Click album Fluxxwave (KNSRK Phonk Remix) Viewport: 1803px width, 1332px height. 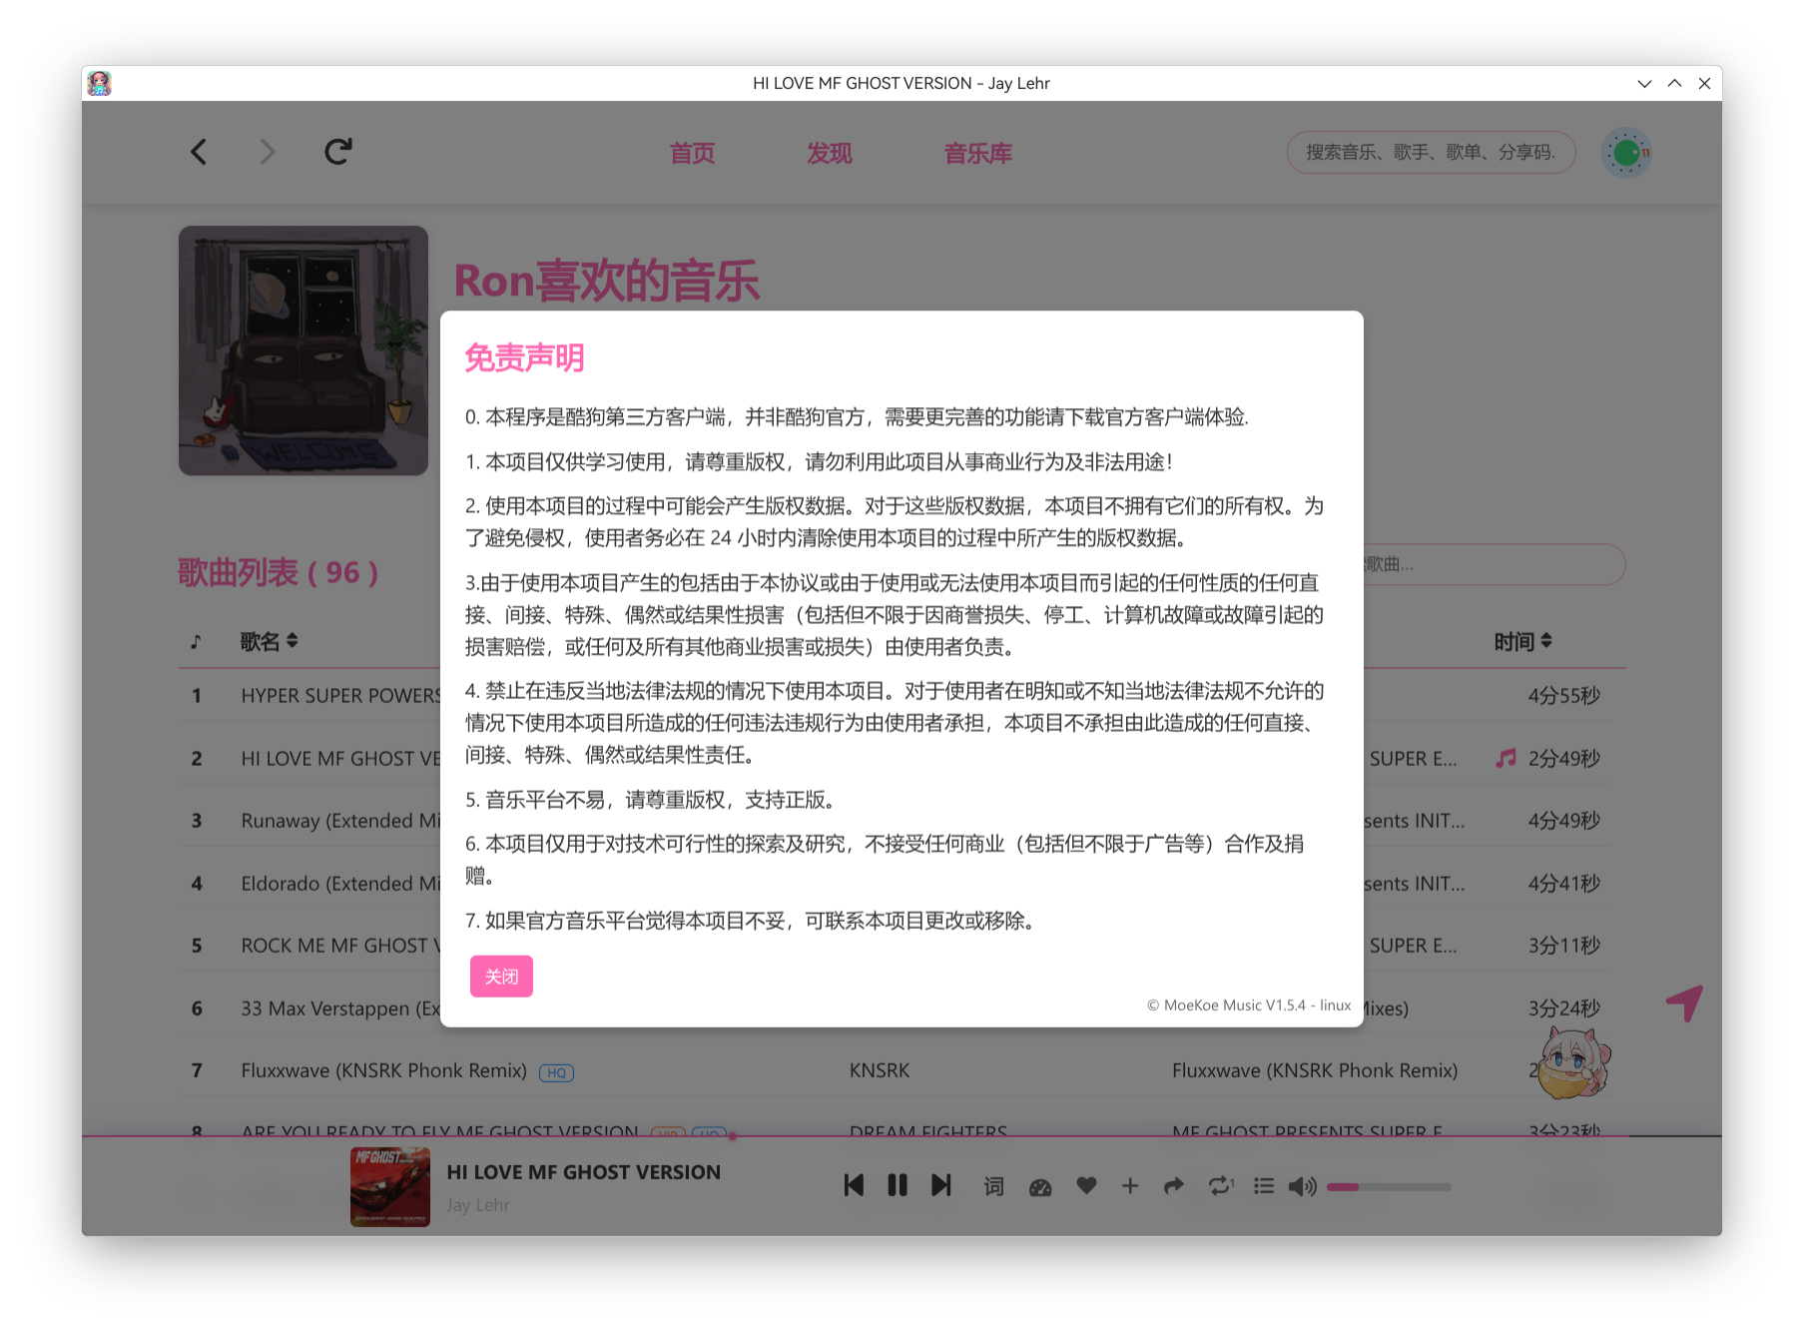point(1315,1070)
